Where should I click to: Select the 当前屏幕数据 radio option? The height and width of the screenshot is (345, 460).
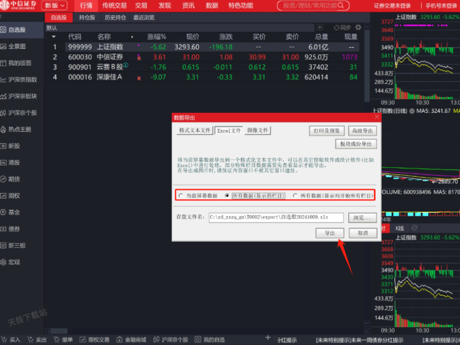(x=181, y=196)
